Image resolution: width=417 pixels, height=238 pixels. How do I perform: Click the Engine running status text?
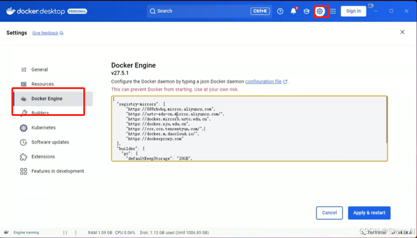pos(26,232)
